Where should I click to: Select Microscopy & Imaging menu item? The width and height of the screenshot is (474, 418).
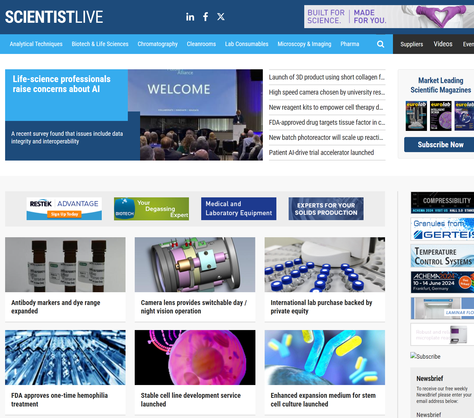(x=304, y=44)
